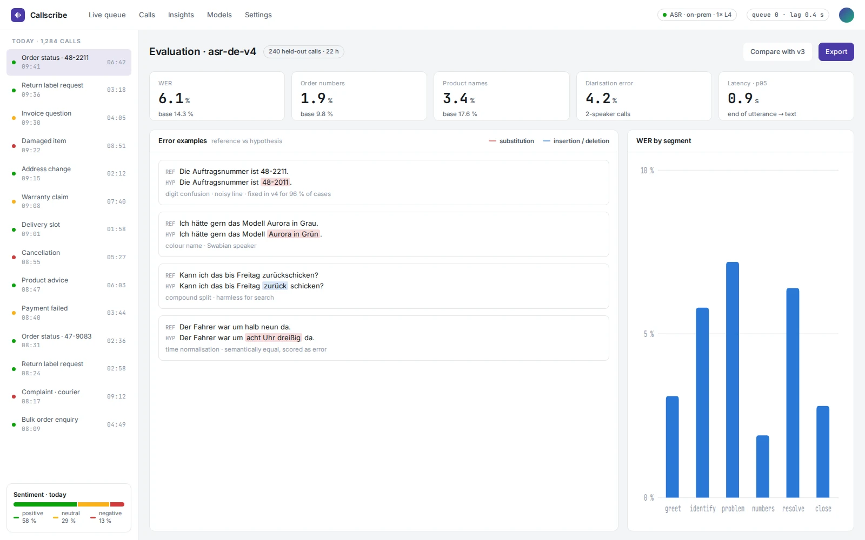The height and width of the screenshot is (540, 865).
Task: Open the Damaged item call
Action: pos(69,146)
